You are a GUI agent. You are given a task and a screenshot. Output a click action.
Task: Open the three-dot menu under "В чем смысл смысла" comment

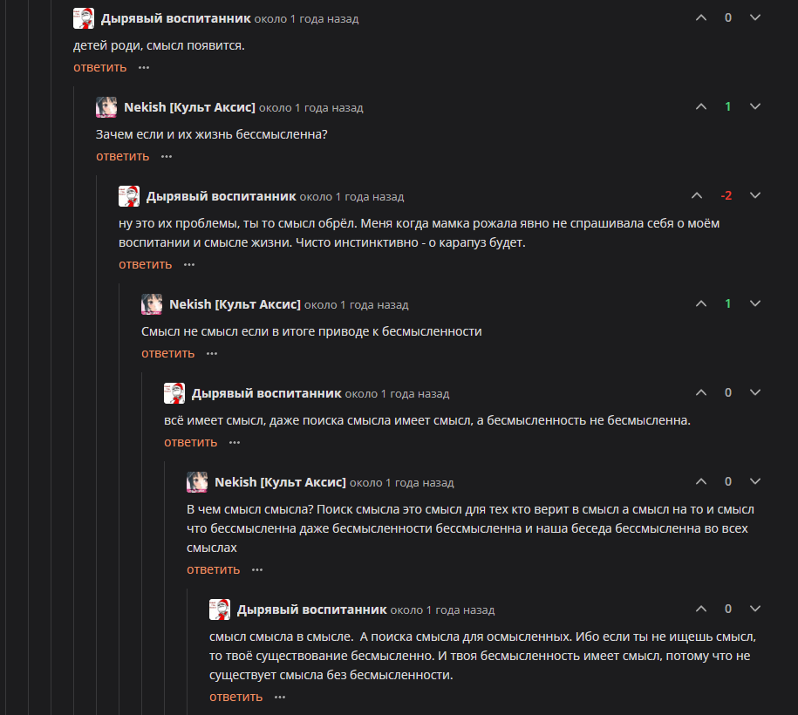pos(257,569)
